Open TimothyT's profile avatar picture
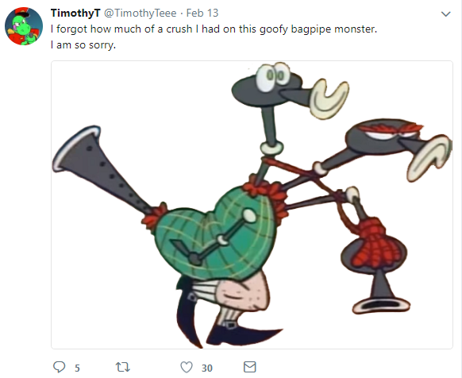The width and height of the screenshot is (462, 378). coord(24,26)
